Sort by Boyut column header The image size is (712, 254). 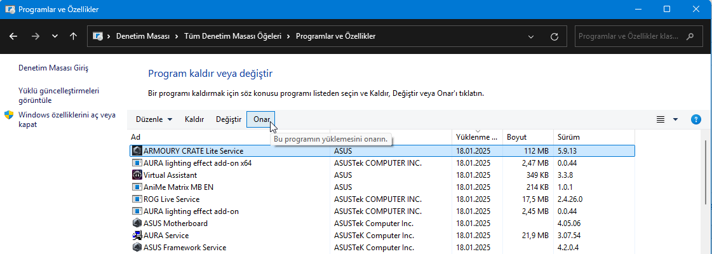pyautogui.click(x=528, y=137)
